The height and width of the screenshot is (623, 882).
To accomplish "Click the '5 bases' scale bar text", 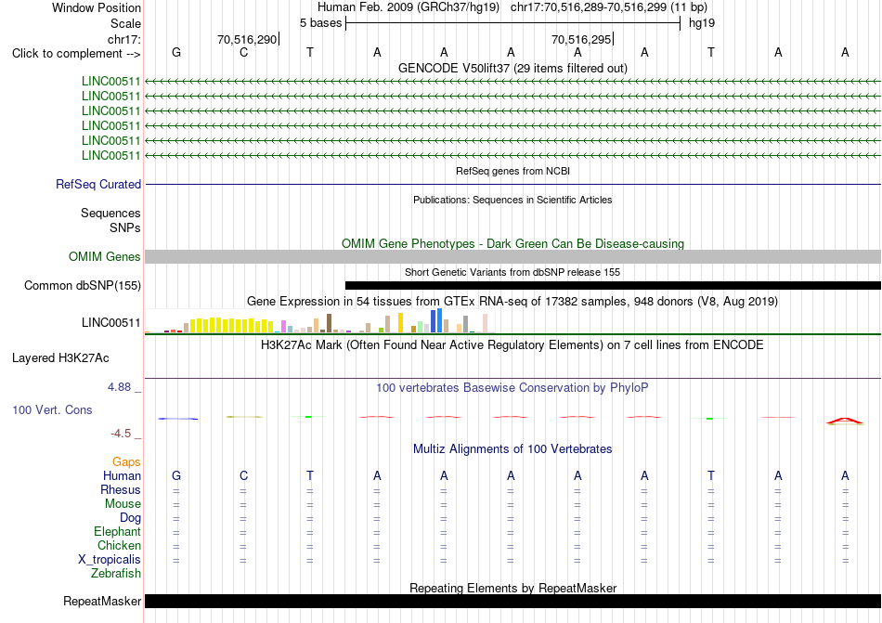I will (320, 23).
